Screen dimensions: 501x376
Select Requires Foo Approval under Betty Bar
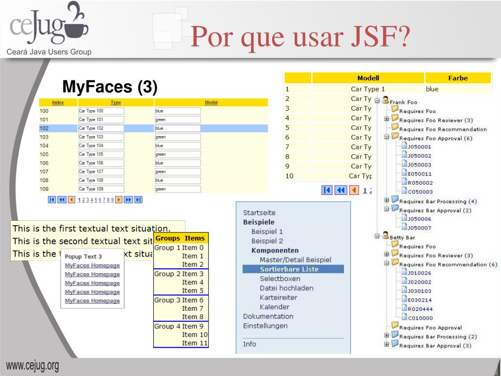coord(431,328)
